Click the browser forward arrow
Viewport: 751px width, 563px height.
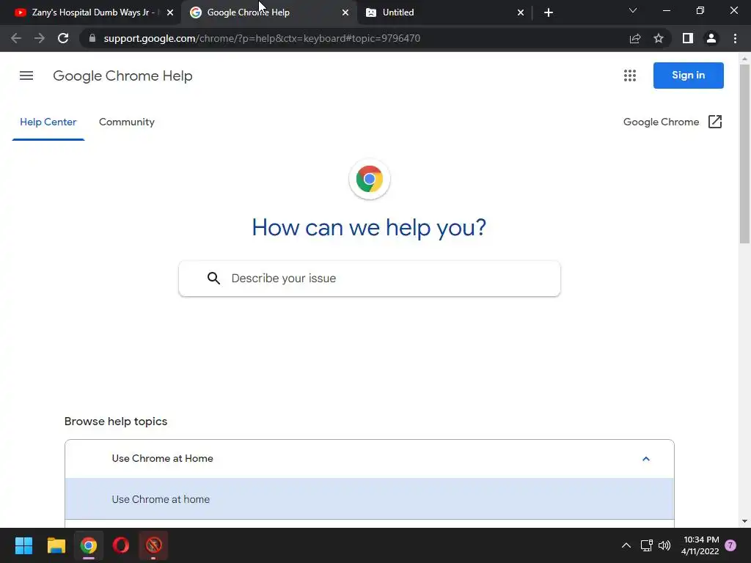click(x=40, y=38)
